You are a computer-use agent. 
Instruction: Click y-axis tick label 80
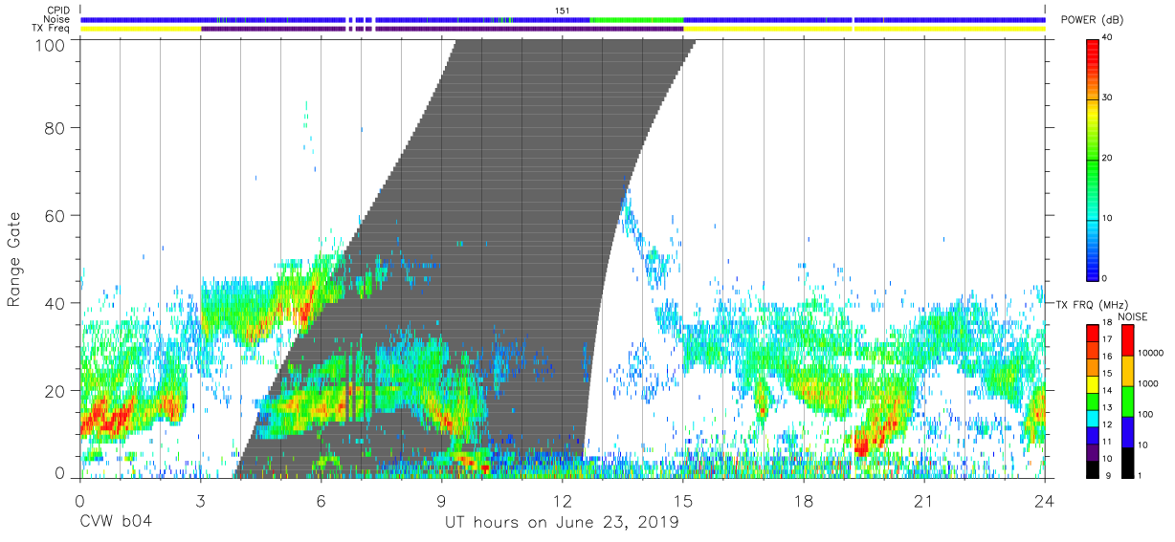pyautogui.click(x=56, y=127)
